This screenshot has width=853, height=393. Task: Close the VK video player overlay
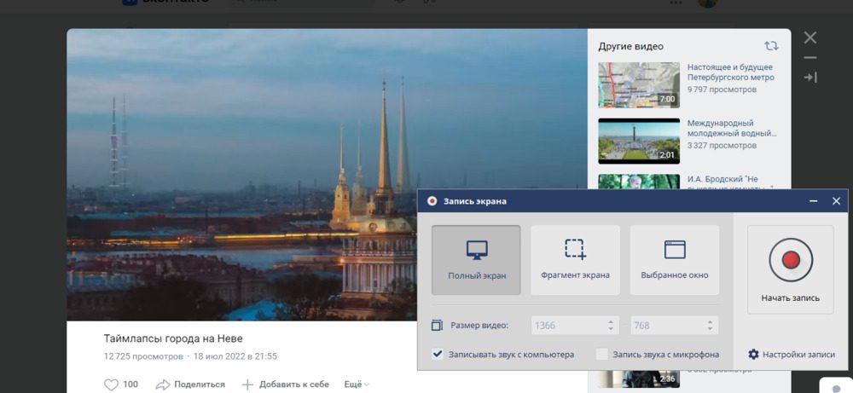810,38
